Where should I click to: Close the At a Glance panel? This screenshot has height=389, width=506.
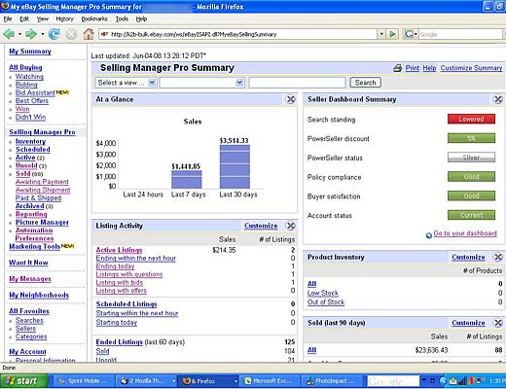click(291, 99)
